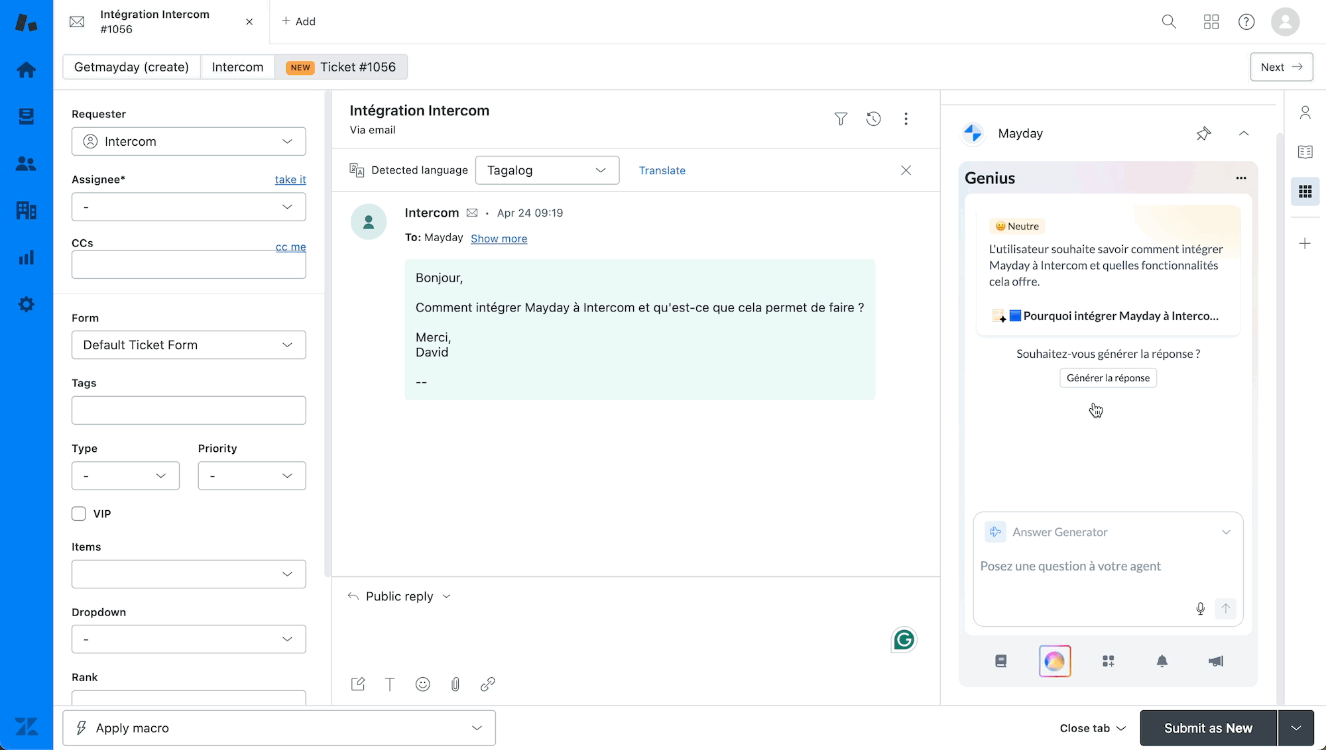Open the Customers section
This screenshot has height=750, width=1326.
(26, 163)
